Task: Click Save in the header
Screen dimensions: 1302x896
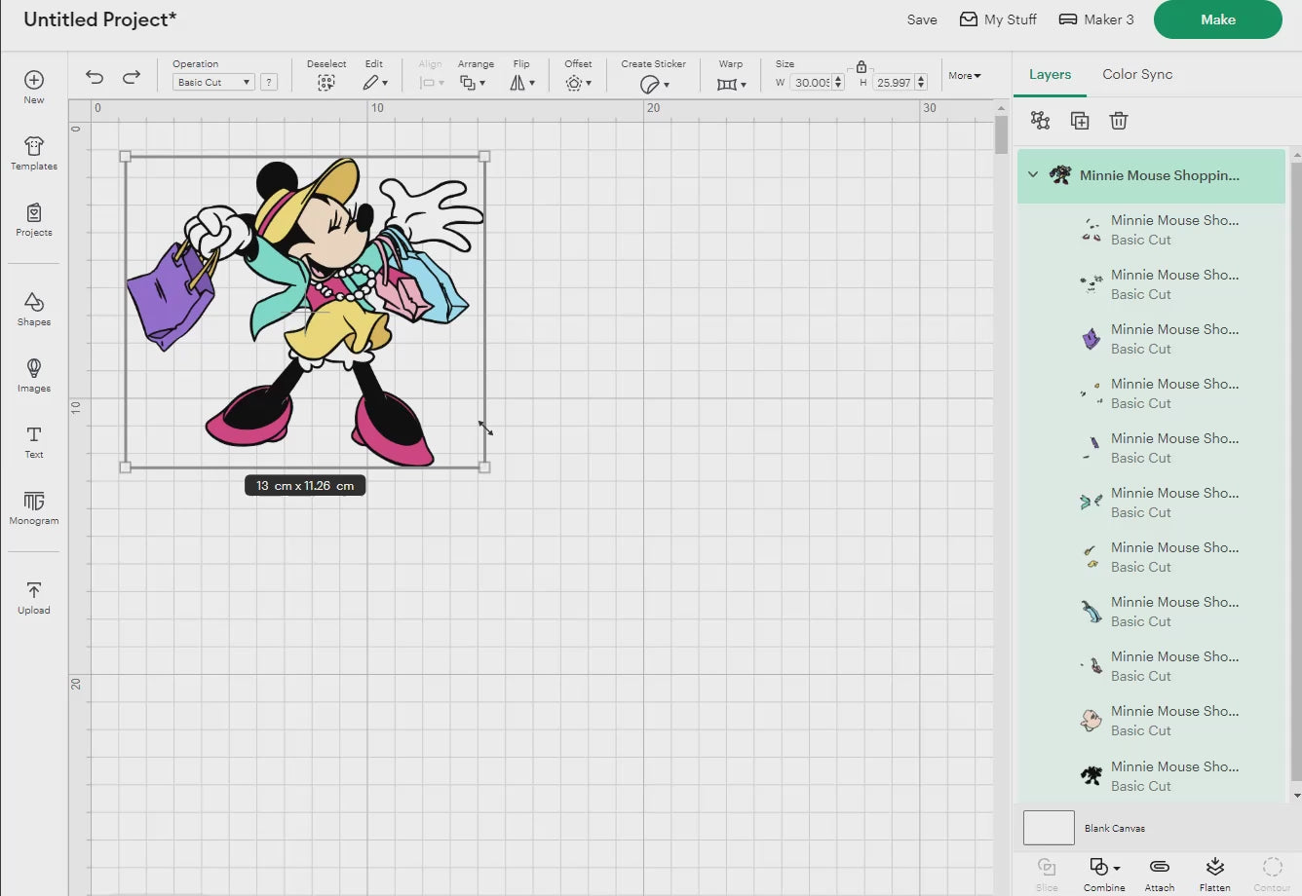Action: (922, 19)
